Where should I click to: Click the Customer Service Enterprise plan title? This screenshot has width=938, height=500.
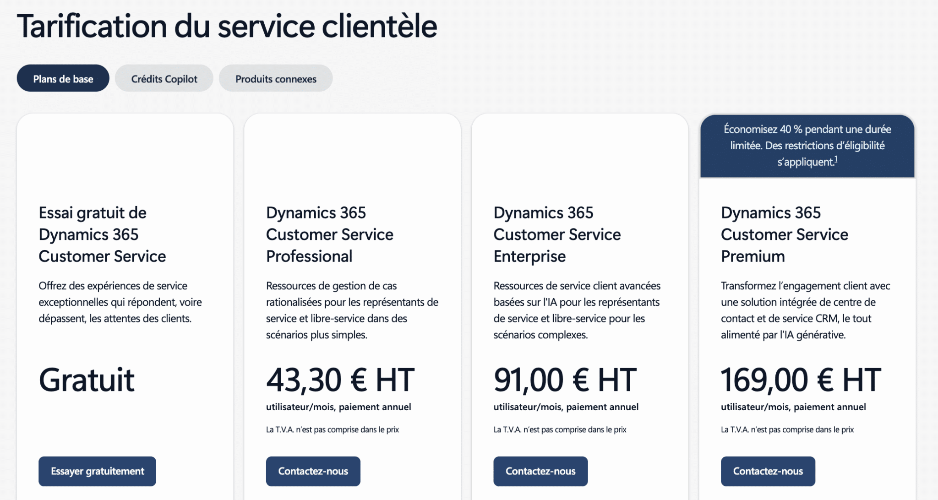(x=557, y=234)
